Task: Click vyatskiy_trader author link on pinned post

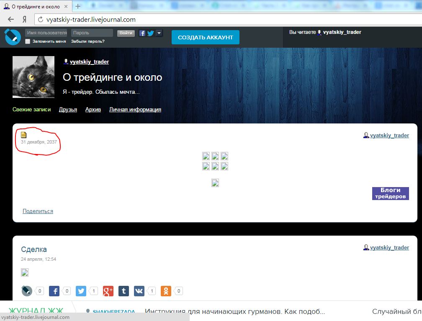Action: [x=389, y=135]
